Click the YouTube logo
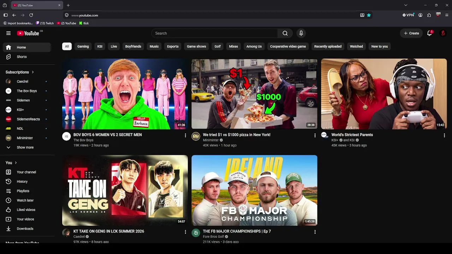This screenshot has width=452, height=254. pos(28,33)
